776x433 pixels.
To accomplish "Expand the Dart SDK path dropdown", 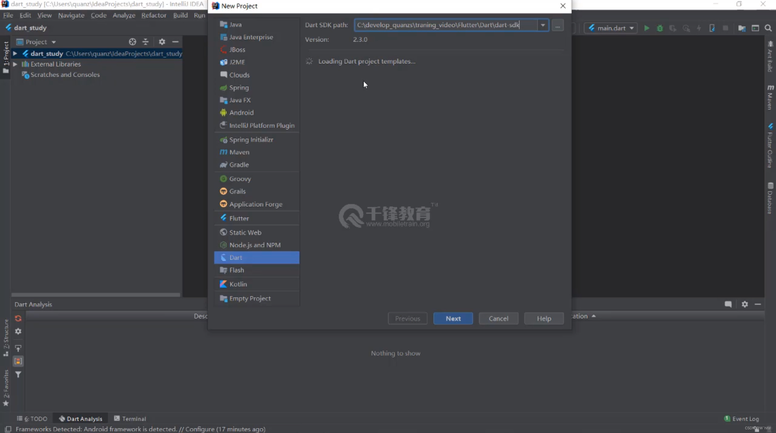I will coord(543,25).
